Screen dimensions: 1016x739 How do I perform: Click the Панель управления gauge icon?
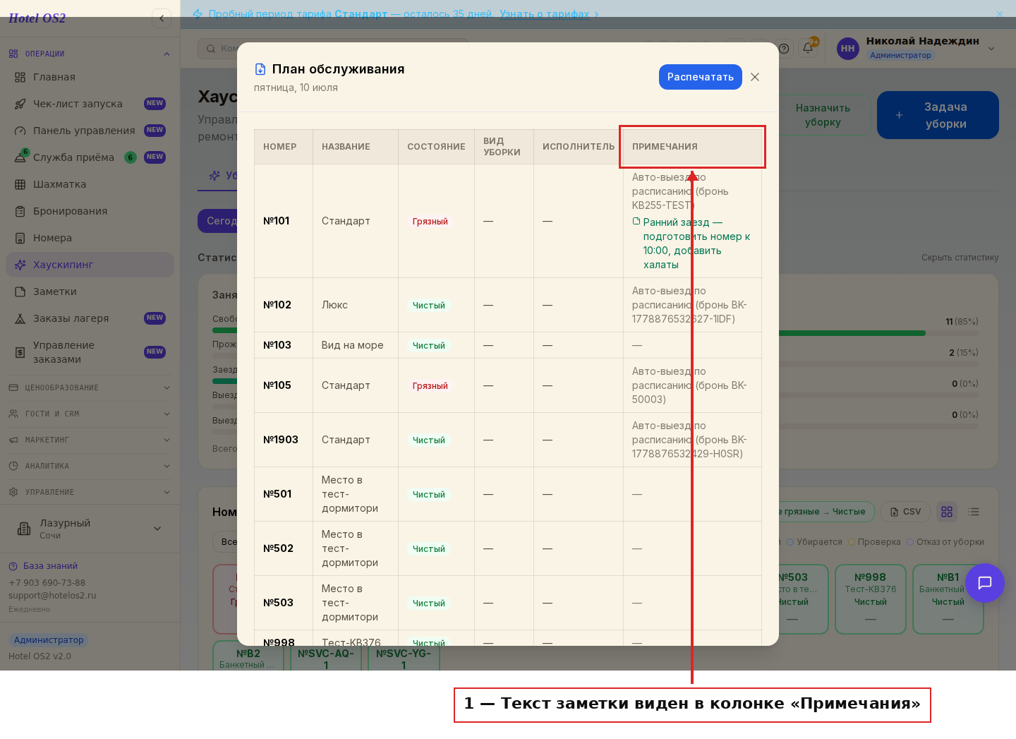[20, 131]
